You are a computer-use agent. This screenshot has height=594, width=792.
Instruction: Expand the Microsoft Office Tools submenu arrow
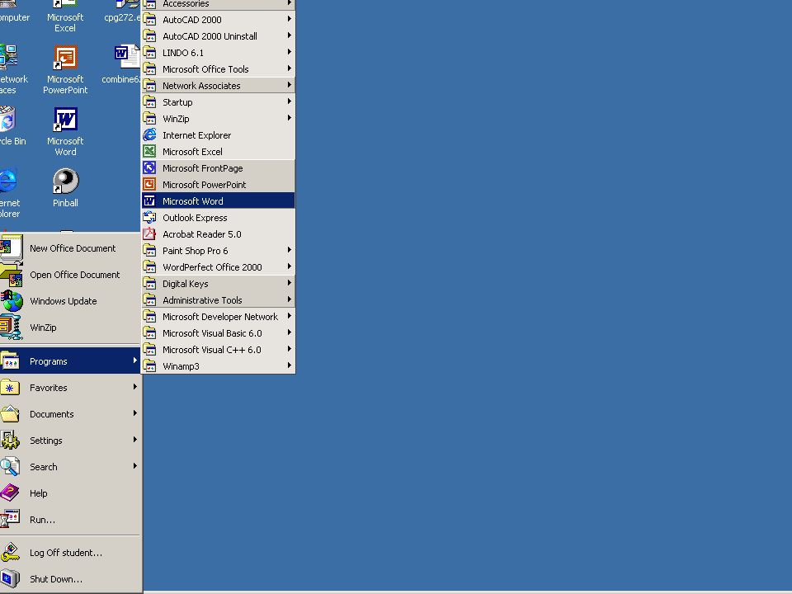click(x=290, y=68)
